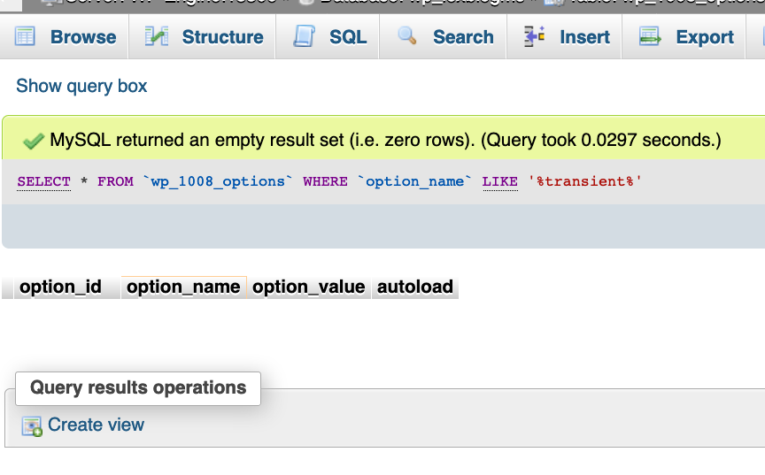Sort by option_value column header
Screen dimensions: 765x475
tap(309, 287)
